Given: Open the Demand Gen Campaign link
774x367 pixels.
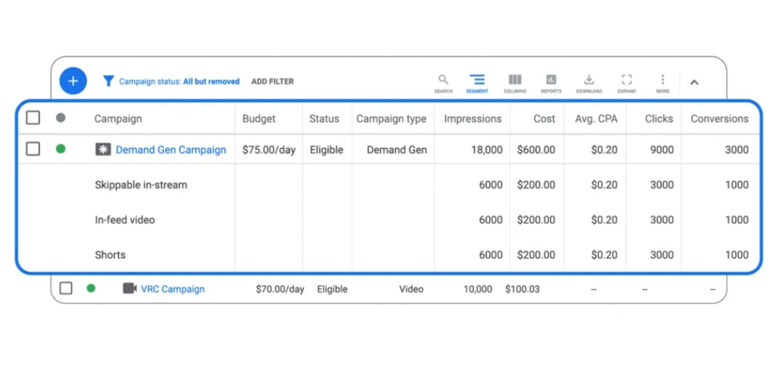Looking at the screenshot, I should pos(171,150).
